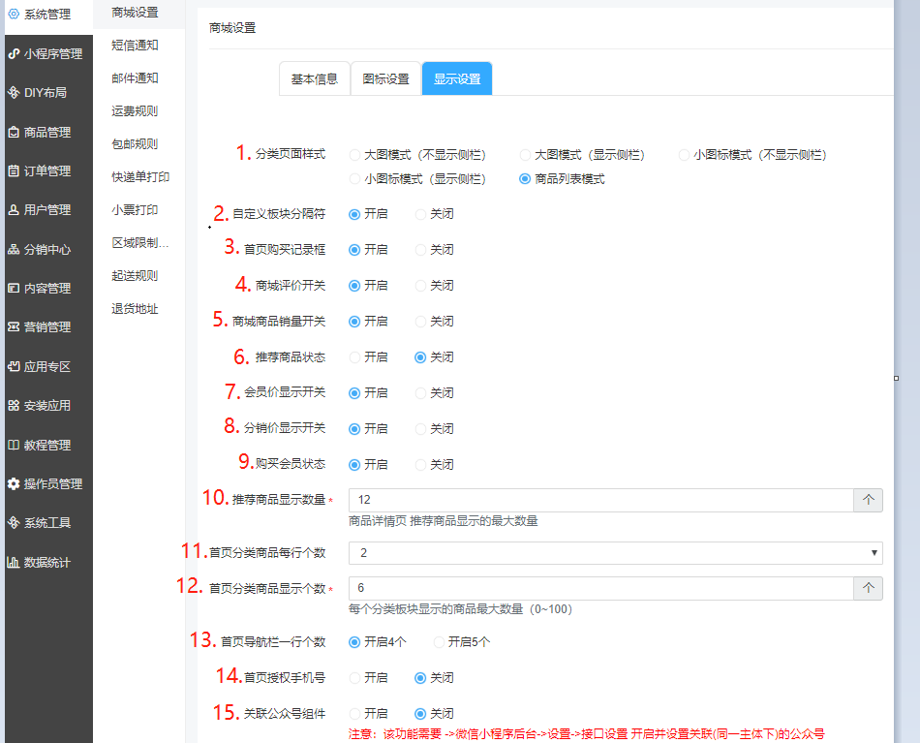Screen dimensions: 920x743
Task: Click the 商品管理 icon in sidebar
Action: [x=14, y=132]
